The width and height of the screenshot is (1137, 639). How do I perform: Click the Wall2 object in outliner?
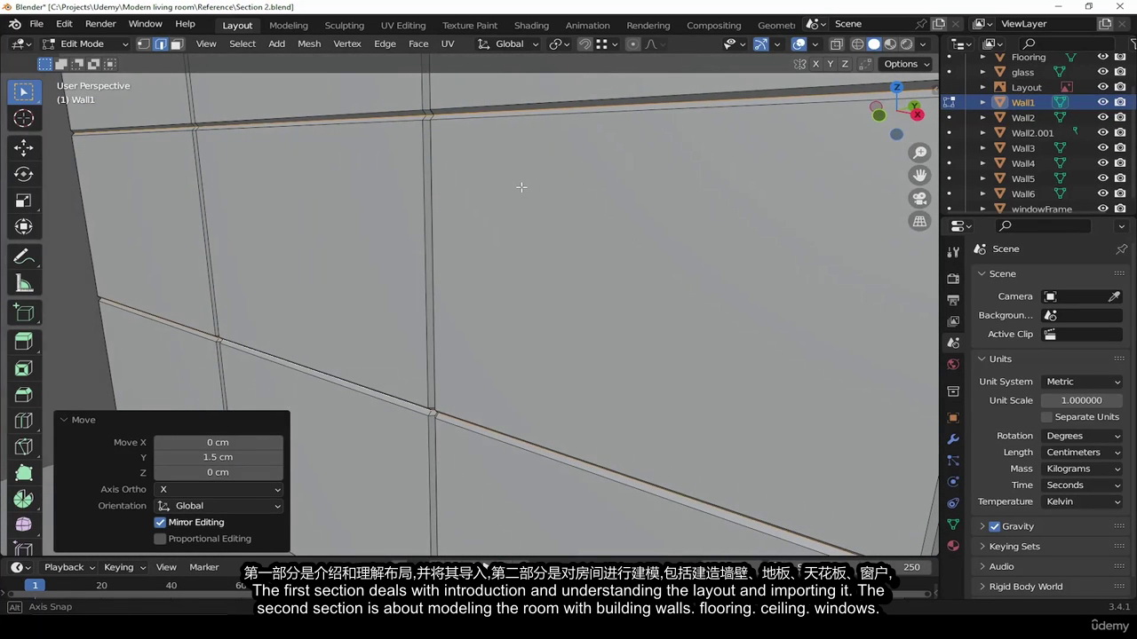pyautogui.click(x=1023, y=117)
